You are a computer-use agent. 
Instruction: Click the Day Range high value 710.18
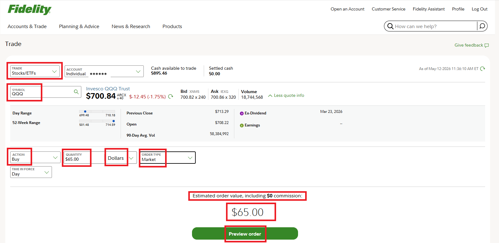click(110, 115)
